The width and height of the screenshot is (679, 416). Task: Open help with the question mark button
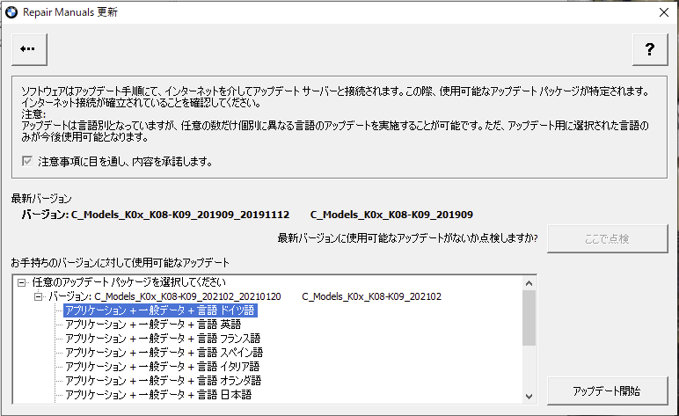(650, 49)
